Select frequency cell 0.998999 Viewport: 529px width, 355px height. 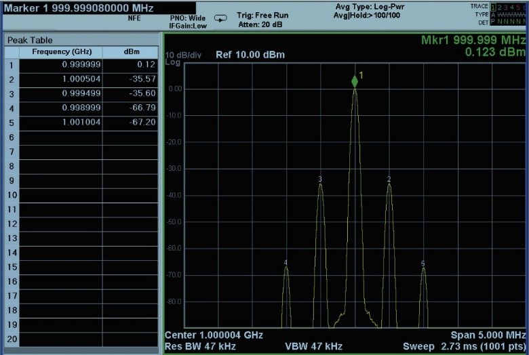[61, 108]
